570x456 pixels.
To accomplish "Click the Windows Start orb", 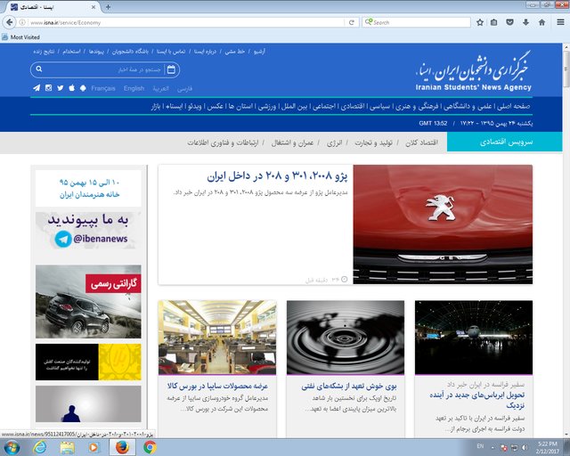I will [12, 447].
